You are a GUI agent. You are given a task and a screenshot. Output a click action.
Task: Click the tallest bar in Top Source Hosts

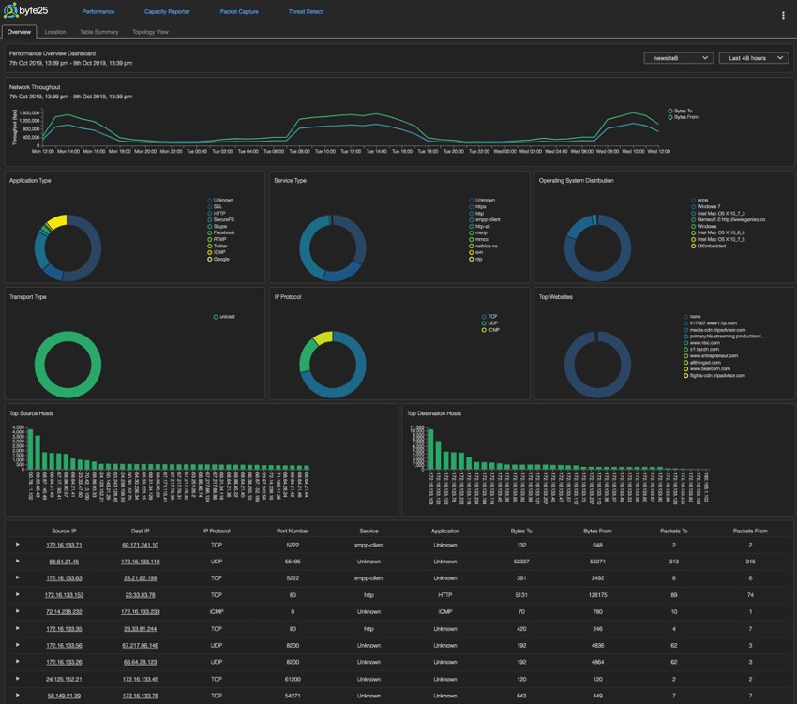tap(30, 449)
